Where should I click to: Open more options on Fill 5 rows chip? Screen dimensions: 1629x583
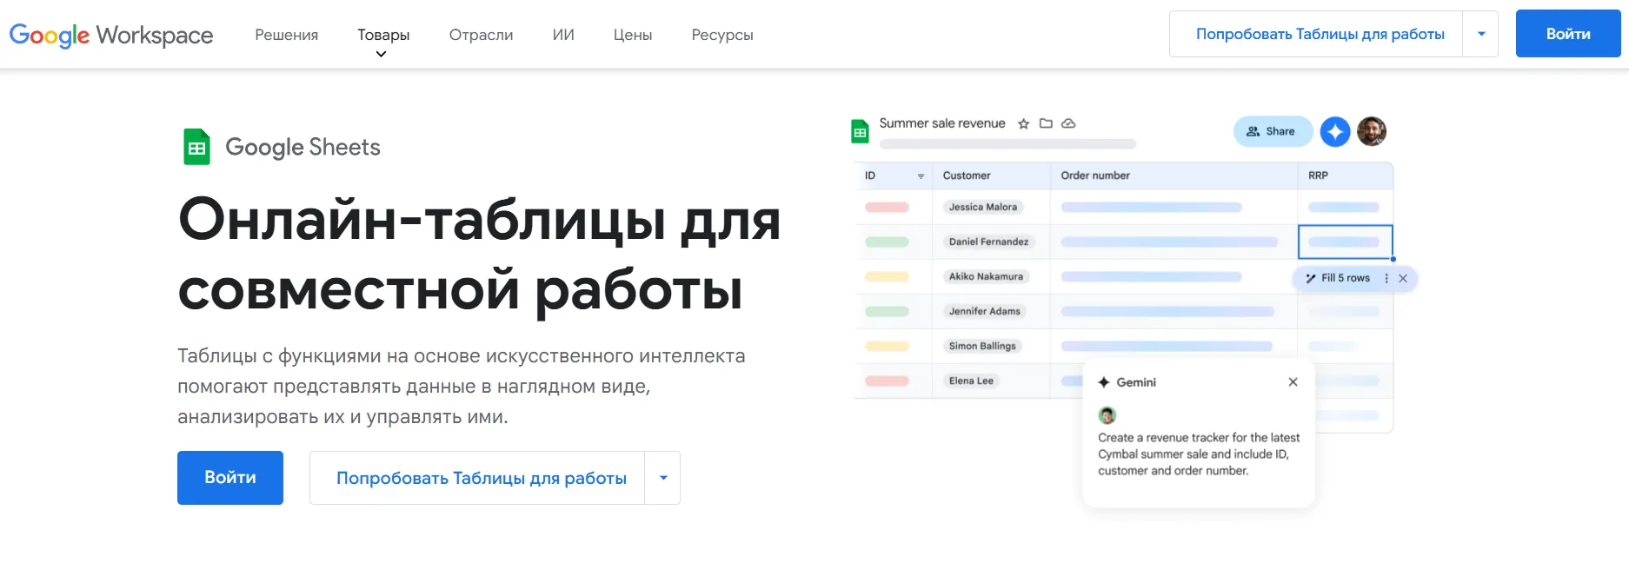click(1386, 279)
